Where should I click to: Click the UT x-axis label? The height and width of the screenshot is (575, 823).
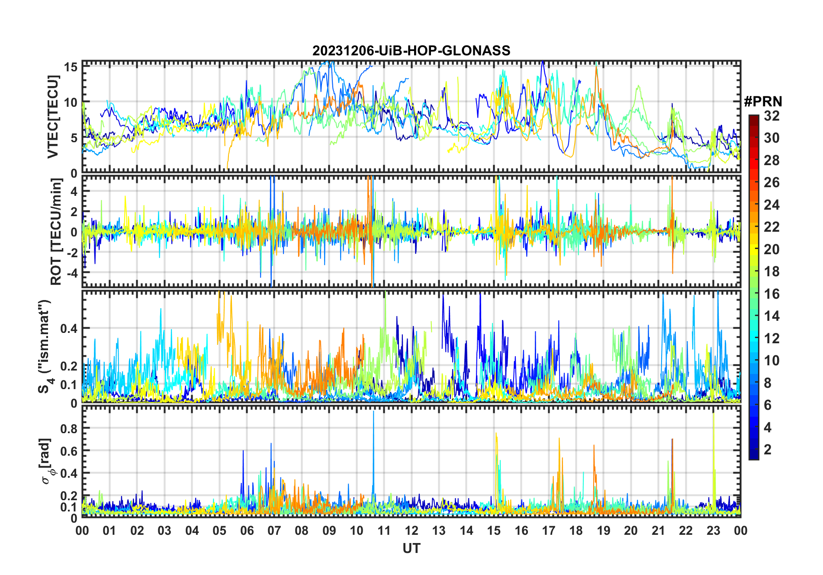411,548
